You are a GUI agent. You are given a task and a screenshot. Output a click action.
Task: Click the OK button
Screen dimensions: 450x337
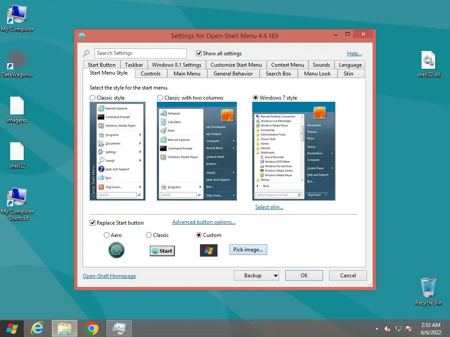(304, 276)
